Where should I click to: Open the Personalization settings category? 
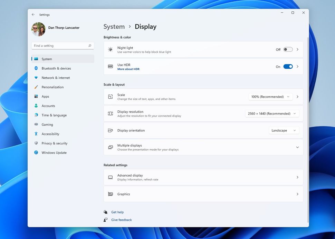(52, 87)
